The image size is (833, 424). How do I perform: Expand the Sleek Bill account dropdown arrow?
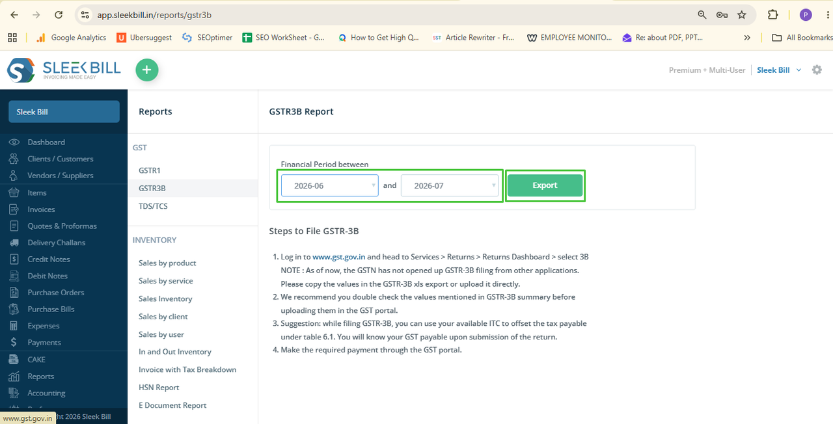click(x=799, y=70)
